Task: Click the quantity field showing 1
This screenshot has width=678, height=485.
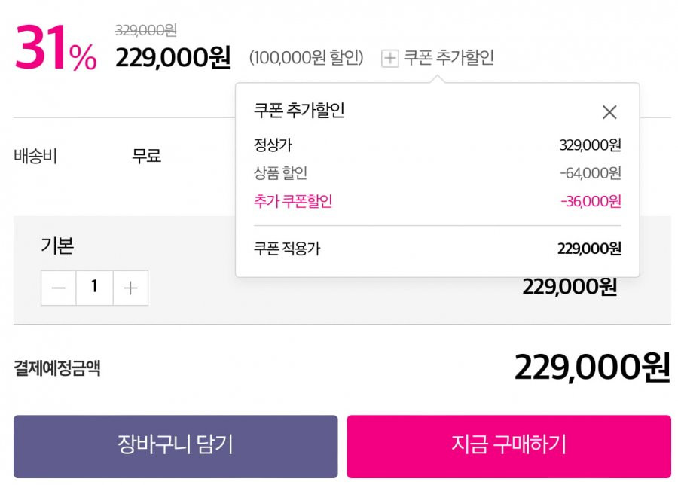Action: (94, 288)
